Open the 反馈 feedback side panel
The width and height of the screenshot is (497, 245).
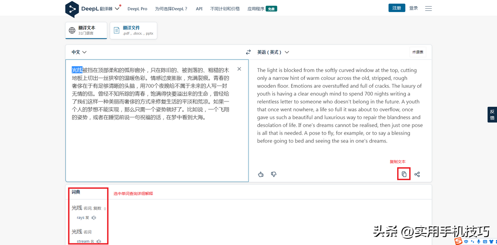point(492,114)
